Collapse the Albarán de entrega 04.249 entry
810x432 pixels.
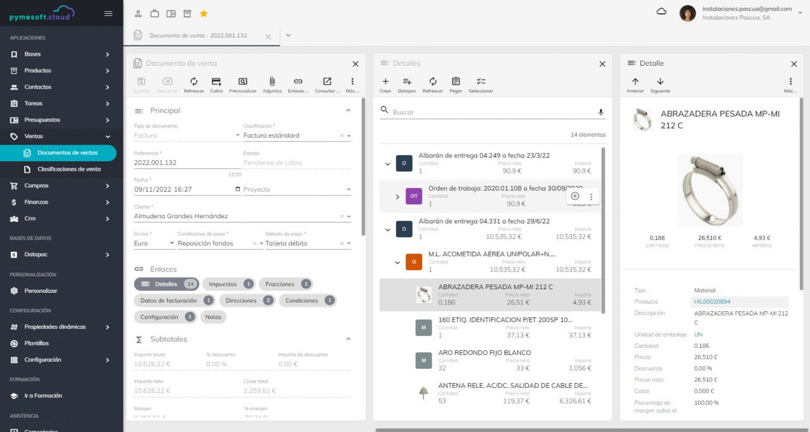pyautogui.click(x=388, y=163)
